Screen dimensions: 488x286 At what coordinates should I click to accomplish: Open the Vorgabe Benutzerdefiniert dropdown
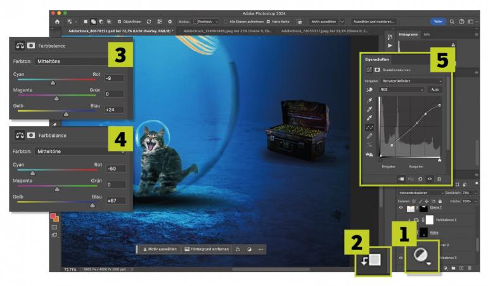click(x=412, y=81)
